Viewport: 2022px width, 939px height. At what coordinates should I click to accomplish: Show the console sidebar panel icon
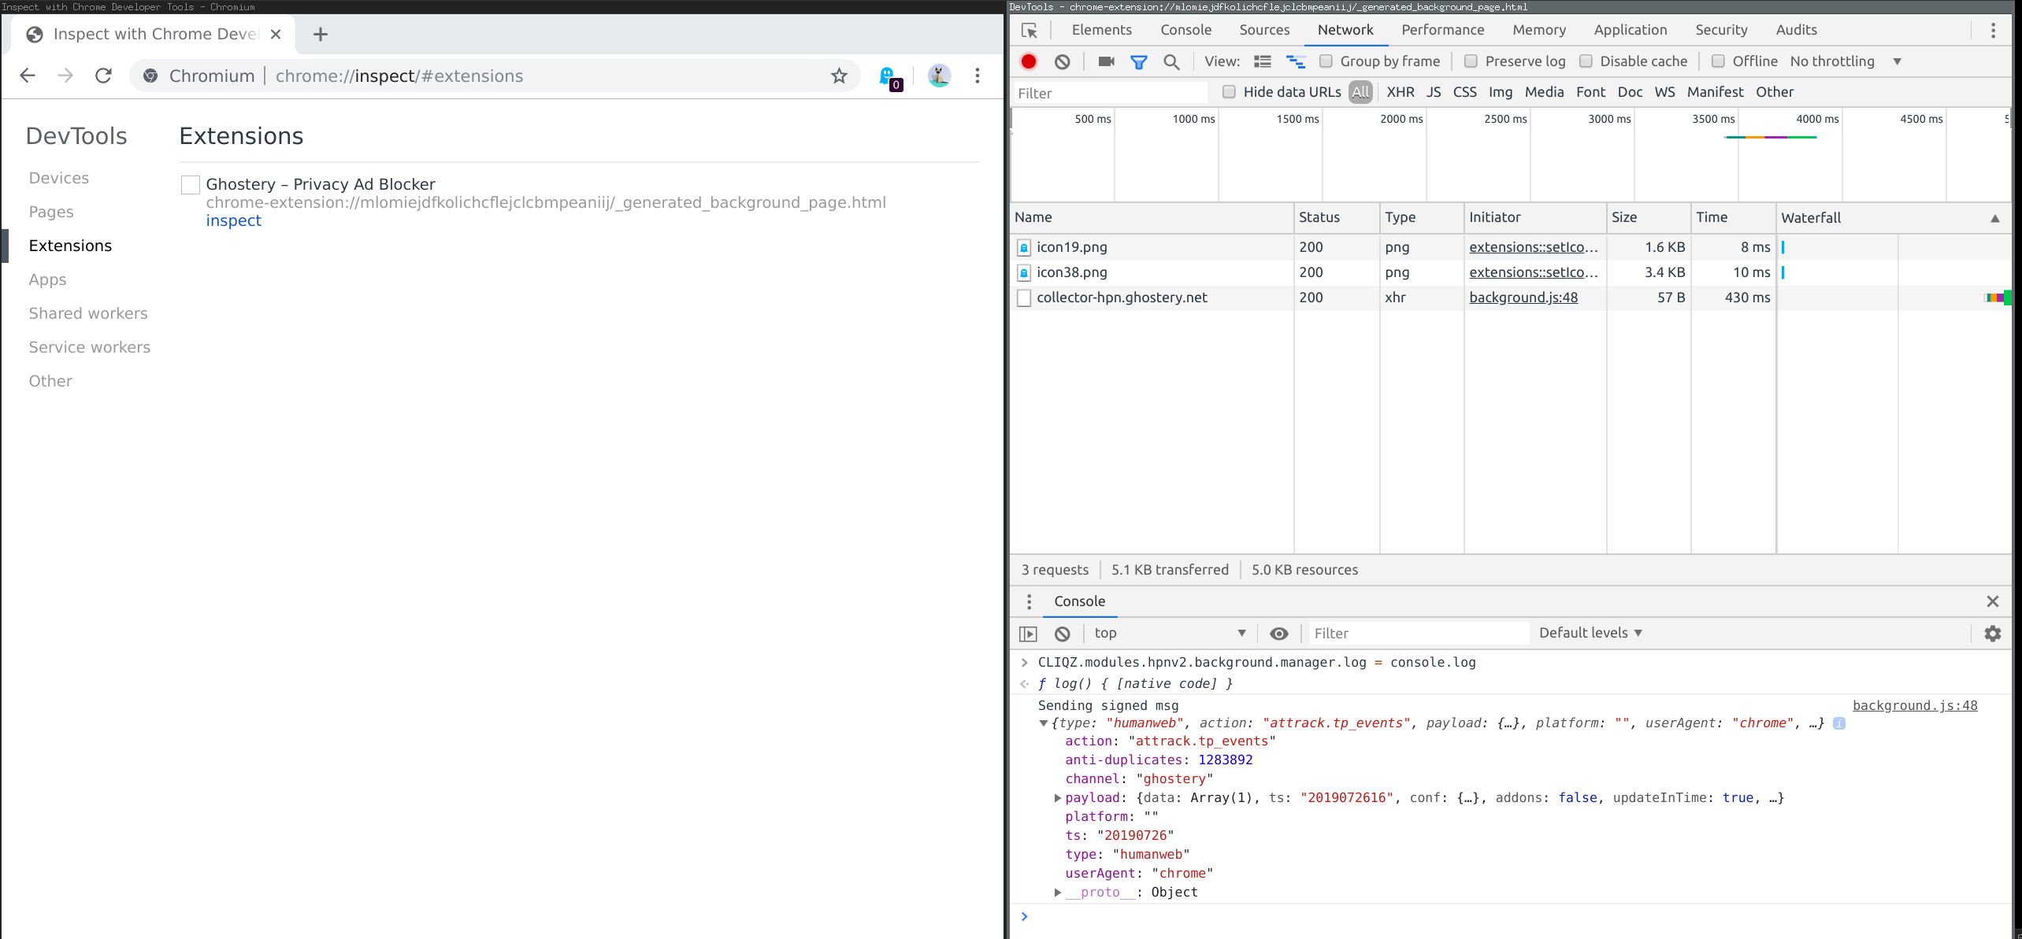1028,634
